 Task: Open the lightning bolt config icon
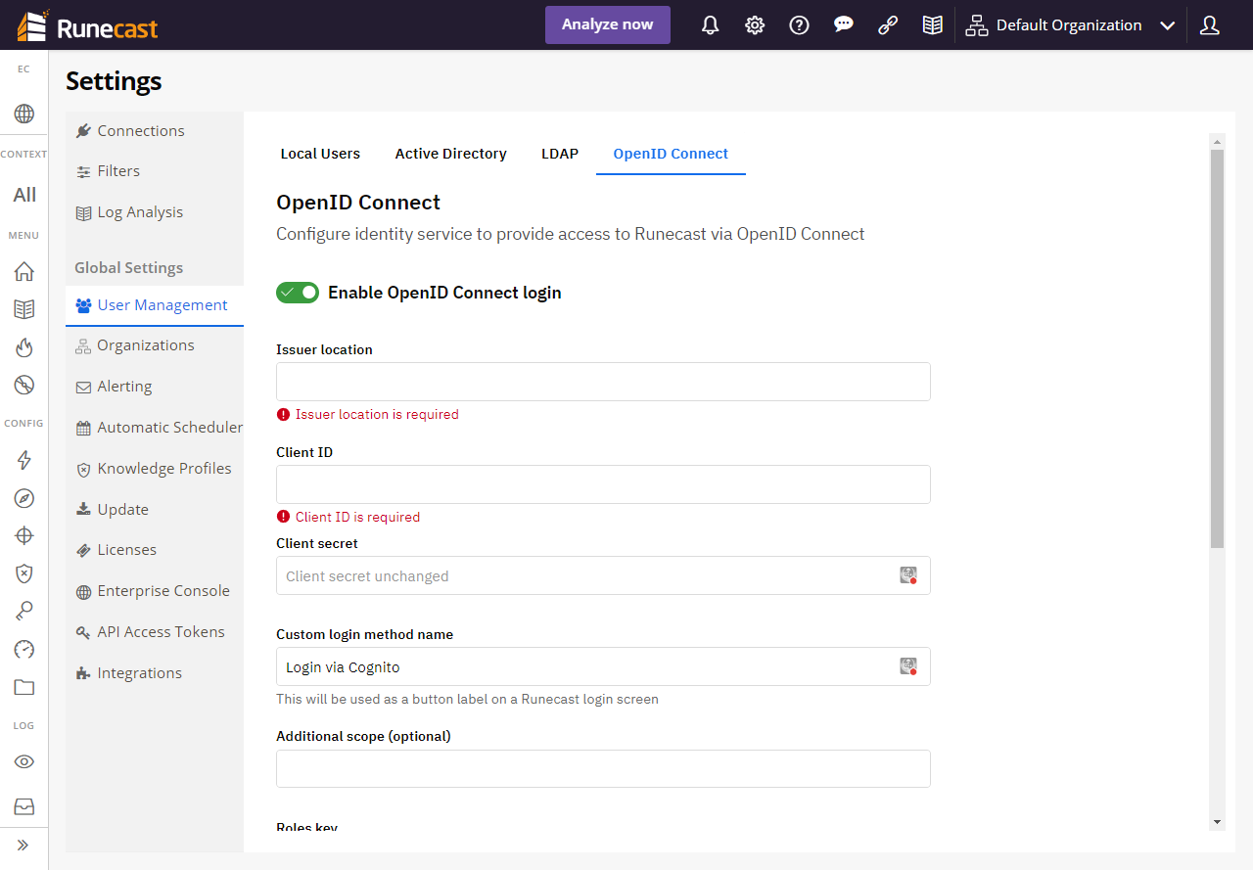(x=24, y=460)
